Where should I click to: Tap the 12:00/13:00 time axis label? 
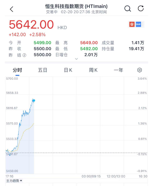pos(116,176)
